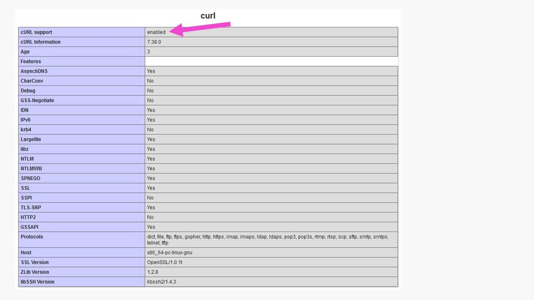Click the "AsynchDNS" label
This screenshot has height=300, width=534.
(x=34, y=71)
